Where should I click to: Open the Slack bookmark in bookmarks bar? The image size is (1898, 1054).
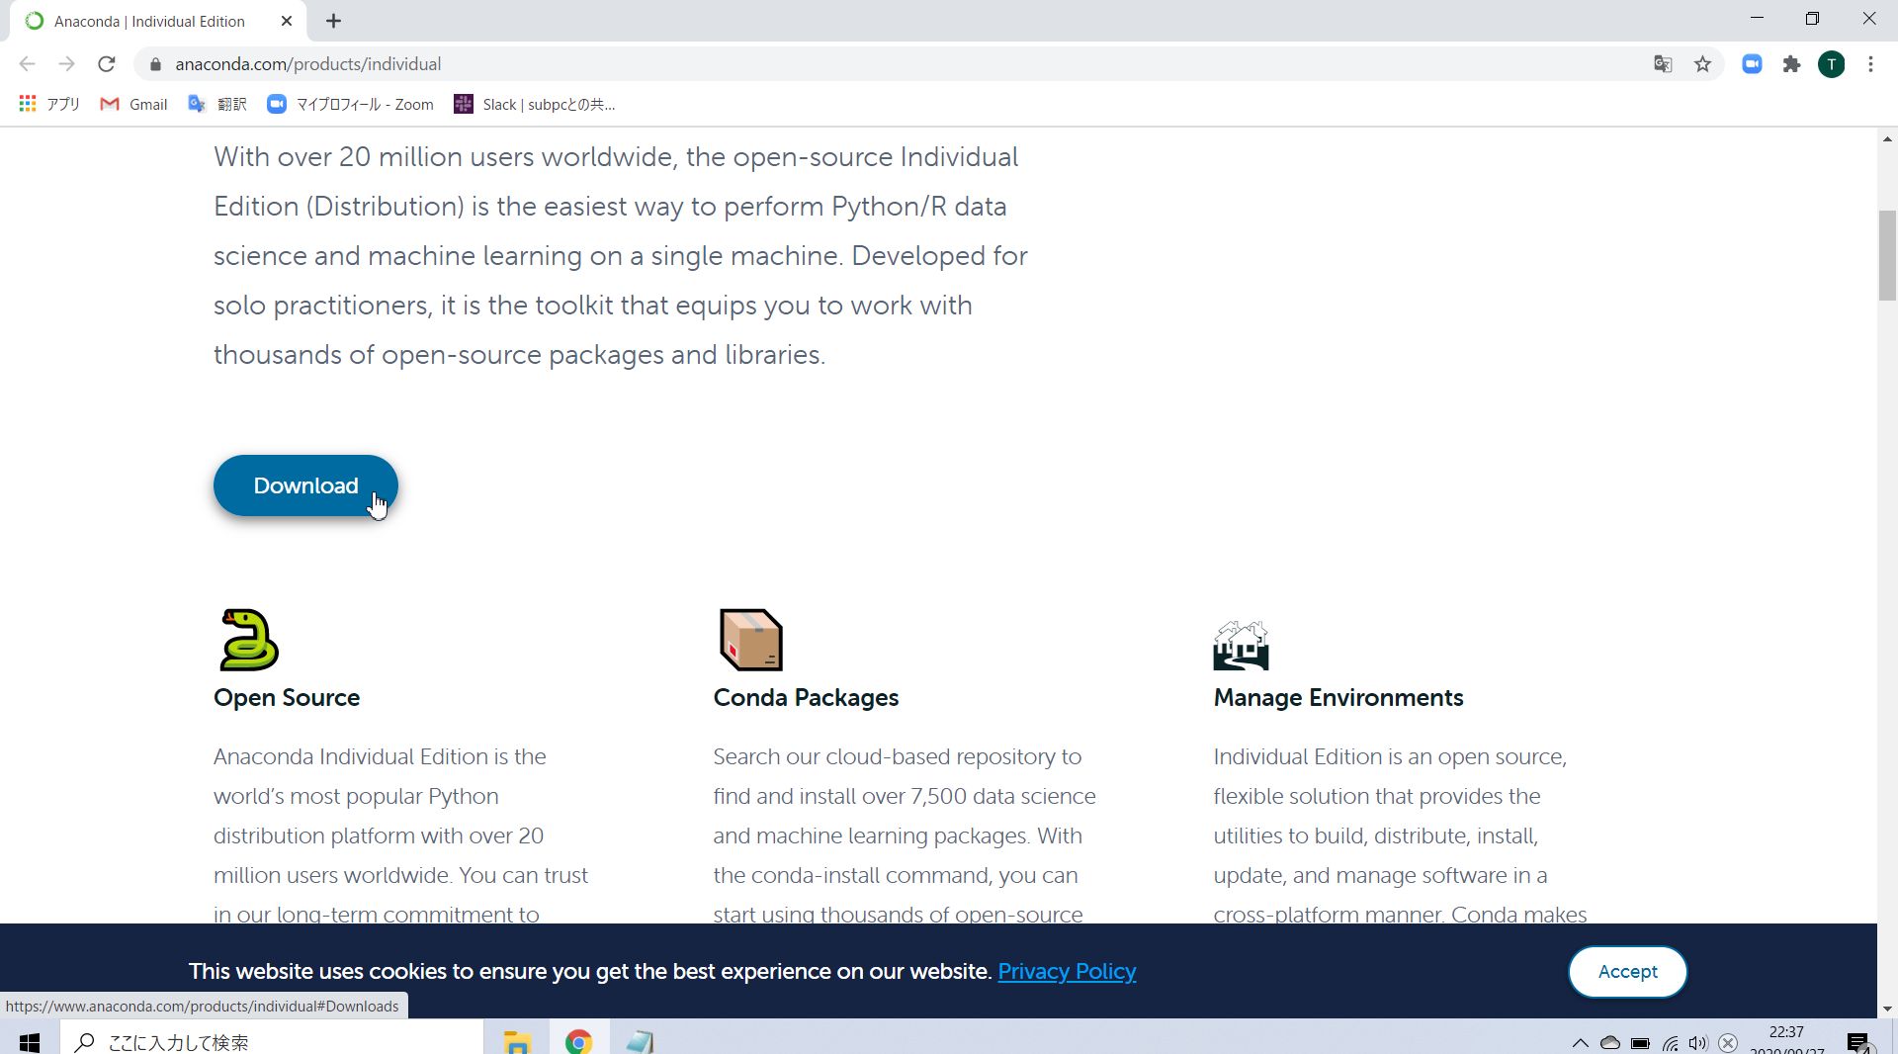tap(535, 104)
